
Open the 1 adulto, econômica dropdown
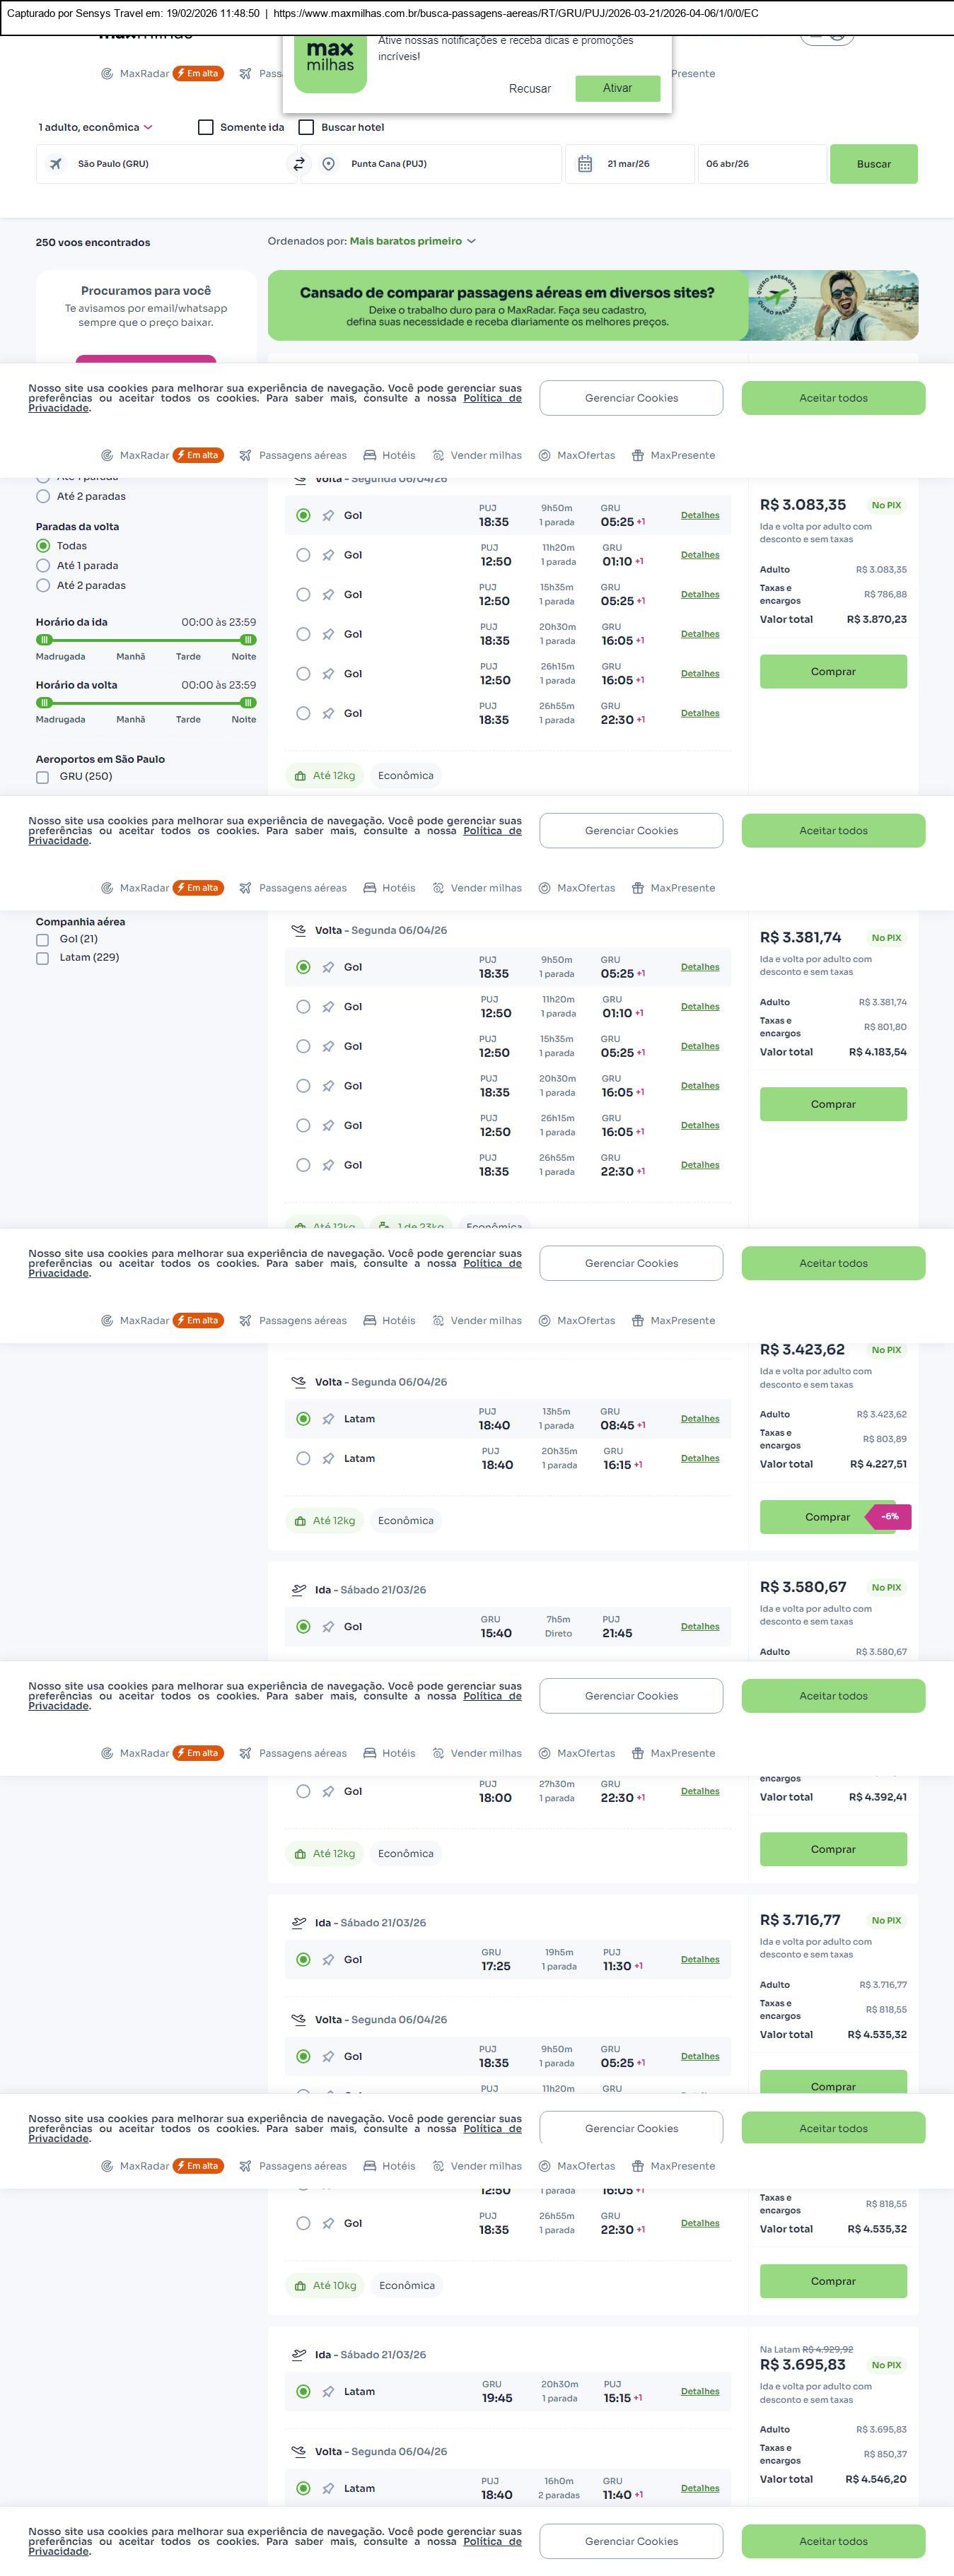pyautogui.click(x=95, y=127)
